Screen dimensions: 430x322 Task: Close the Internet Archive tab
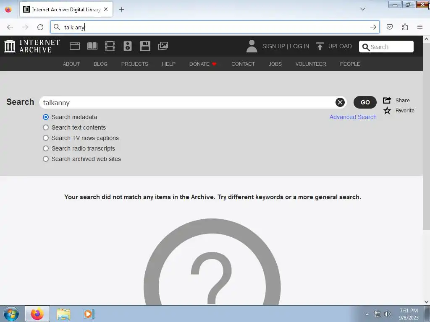click(x=106, y=9)
